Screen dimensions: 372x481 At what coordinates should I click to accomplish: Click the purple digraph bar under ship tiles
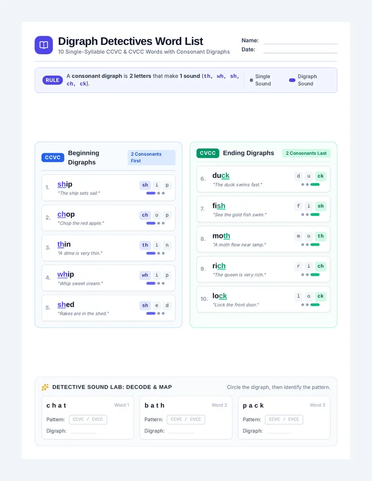point(151,193)
